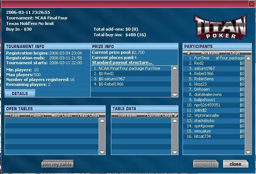Click the Current Chips # column header
The image size is (256, 174).
pyautogui.click(x=162, y=115)
